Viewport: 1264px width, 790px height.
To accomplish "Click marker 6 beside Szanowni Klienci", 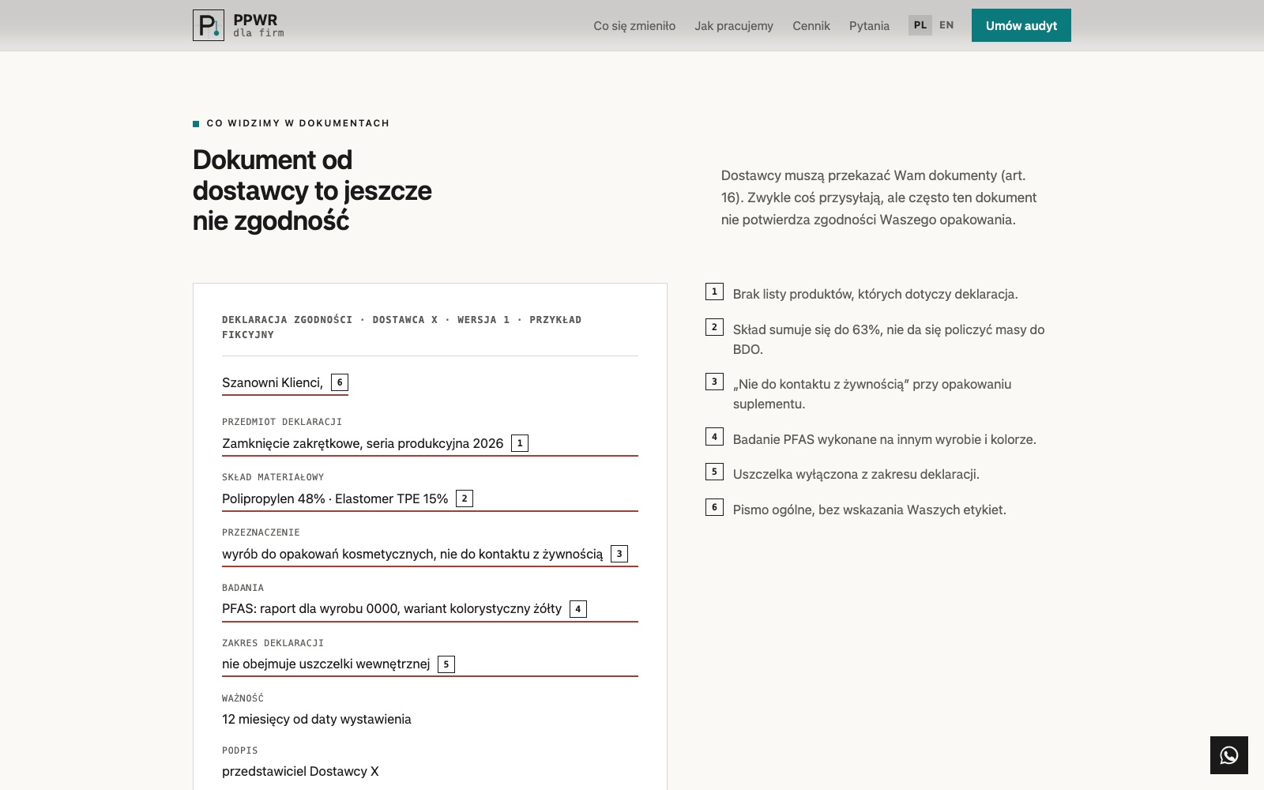I will point(340,382).
